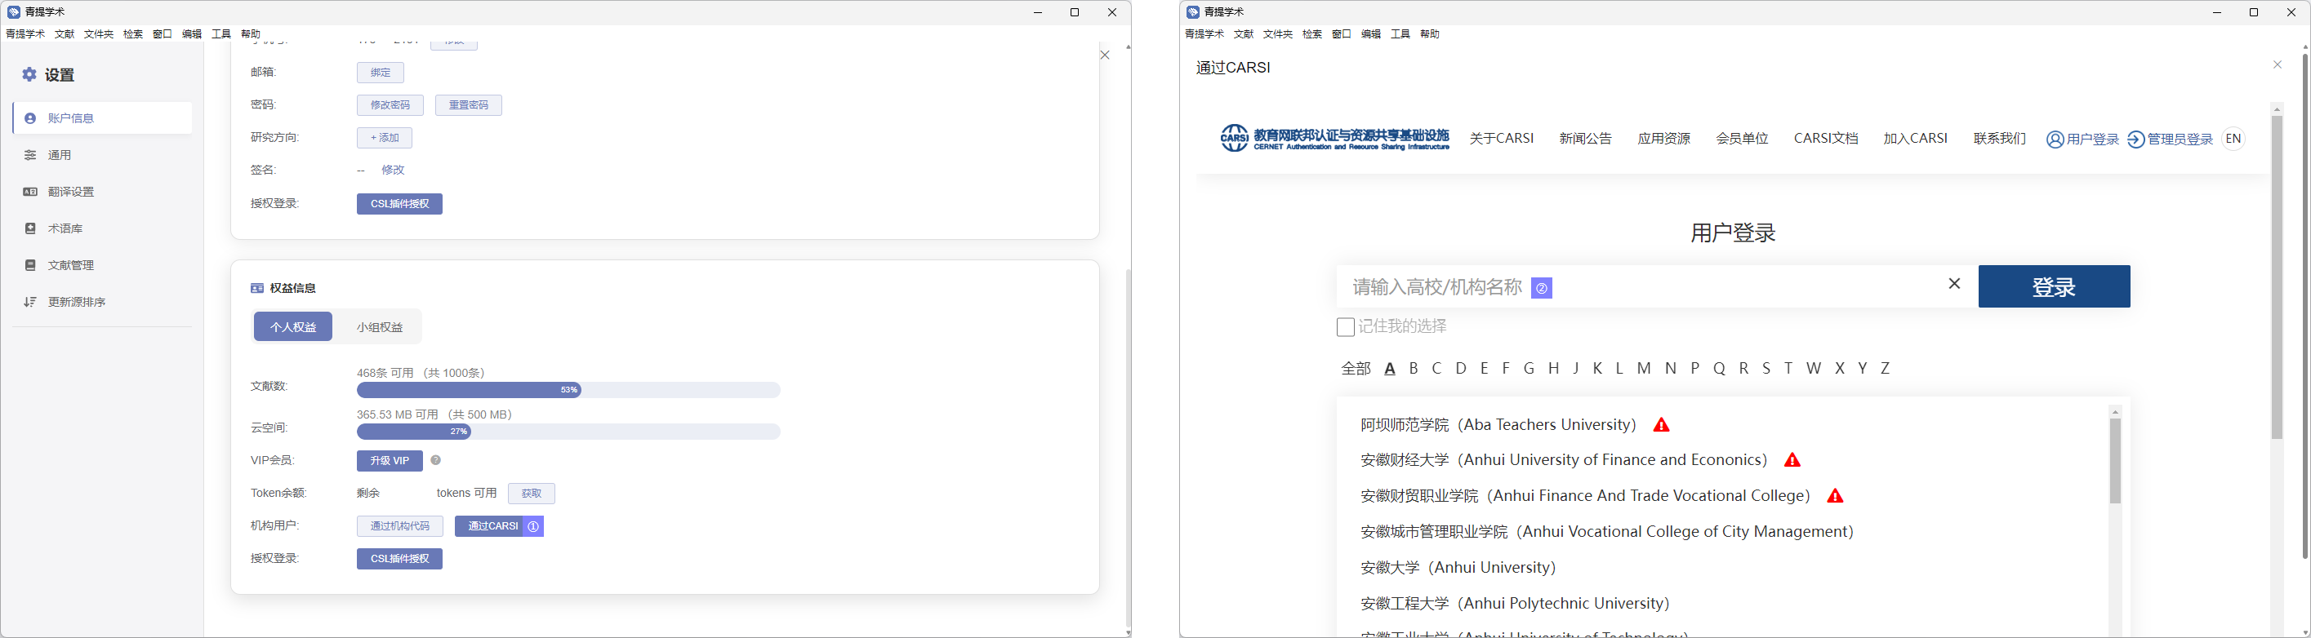Open 加入CARSI in the navigation bar
The height and width of the screenshot is (638, 2311).
pyautogui.click(x=1916, y=139)
